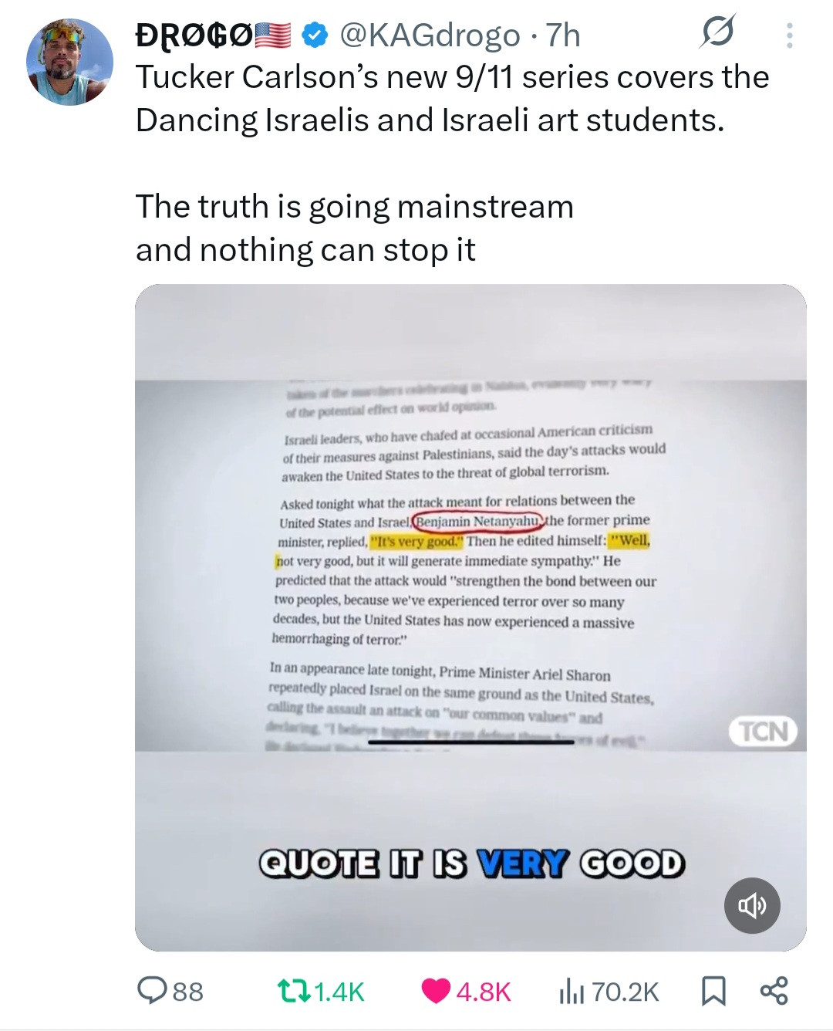Screen dimensions: 833x1031
Task: Click the Grok slash-circle icon
Action: [718, 32]
